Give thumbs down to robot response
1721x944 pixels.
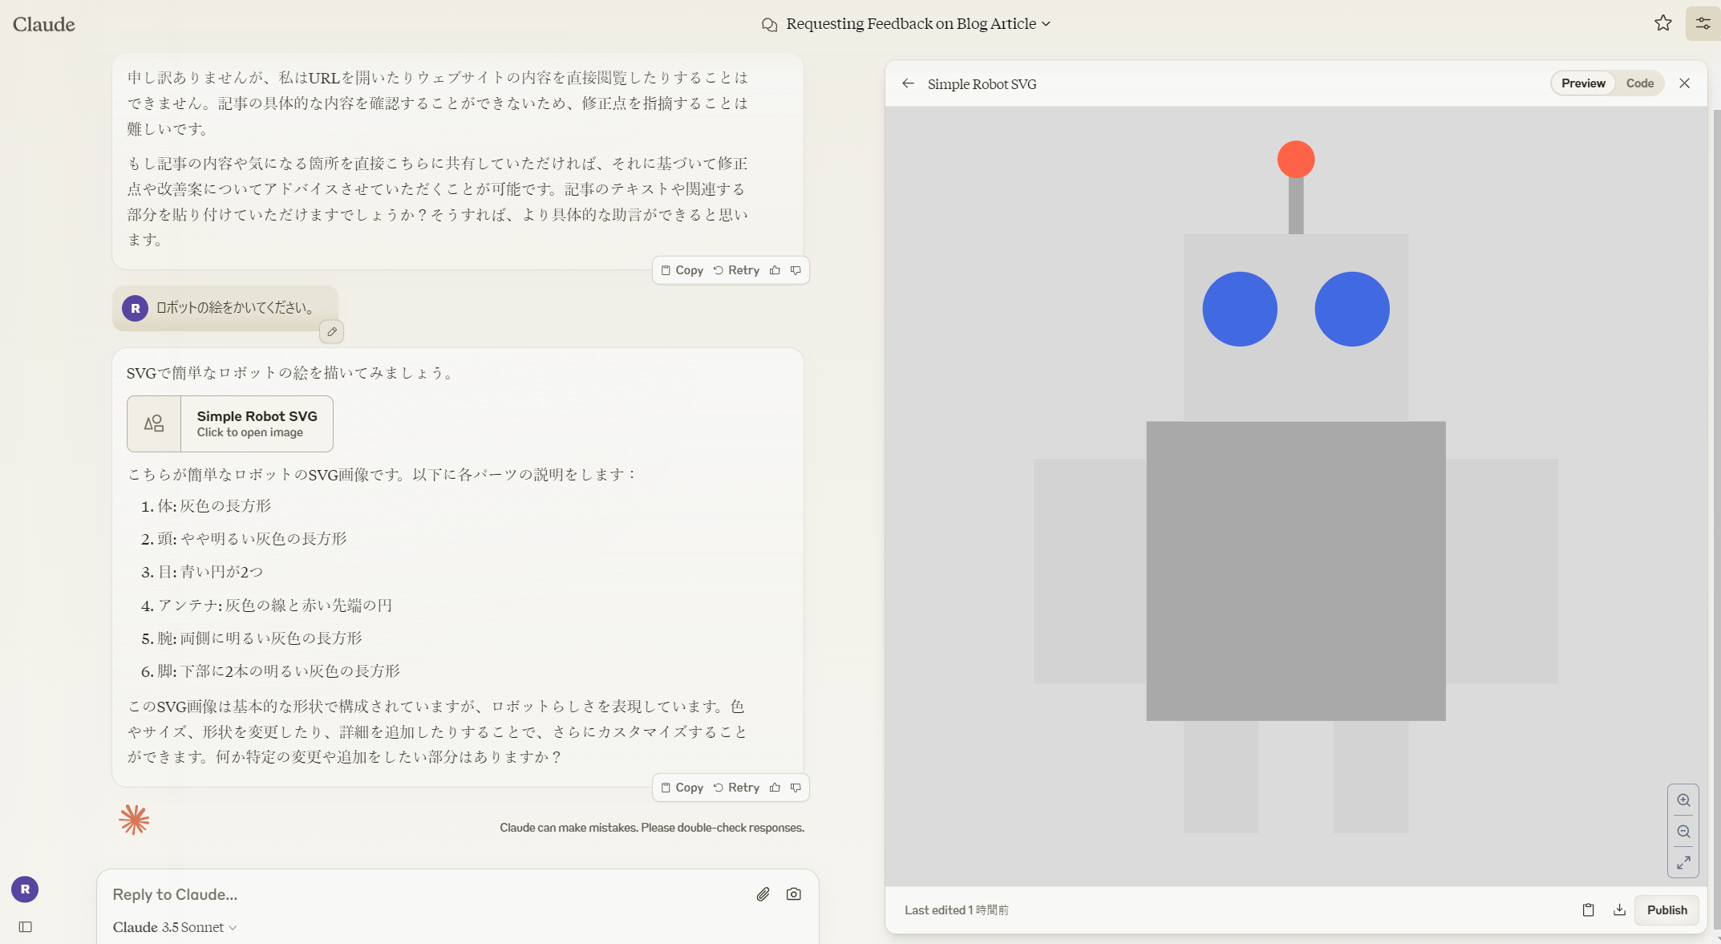(x=796, y=788)
